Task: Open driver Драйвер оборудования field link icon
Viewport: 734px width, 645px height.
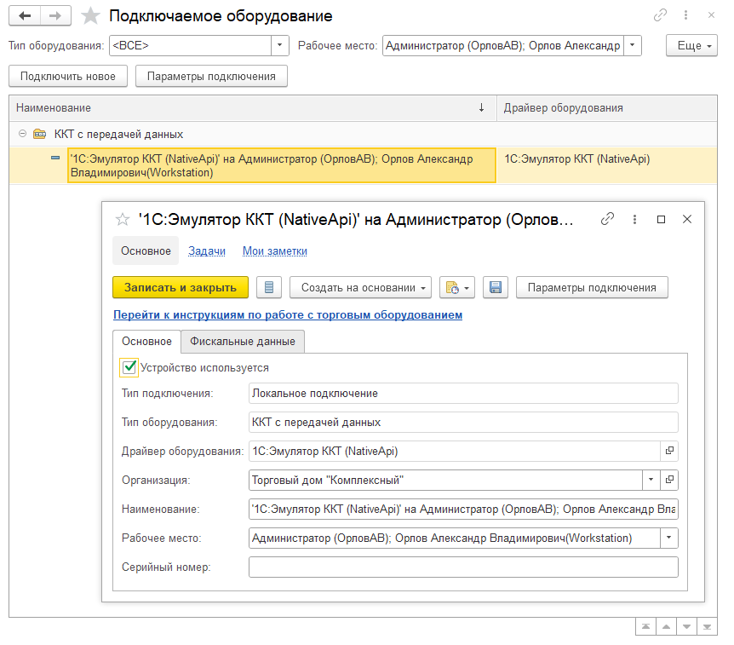Action: coord(669,451)
